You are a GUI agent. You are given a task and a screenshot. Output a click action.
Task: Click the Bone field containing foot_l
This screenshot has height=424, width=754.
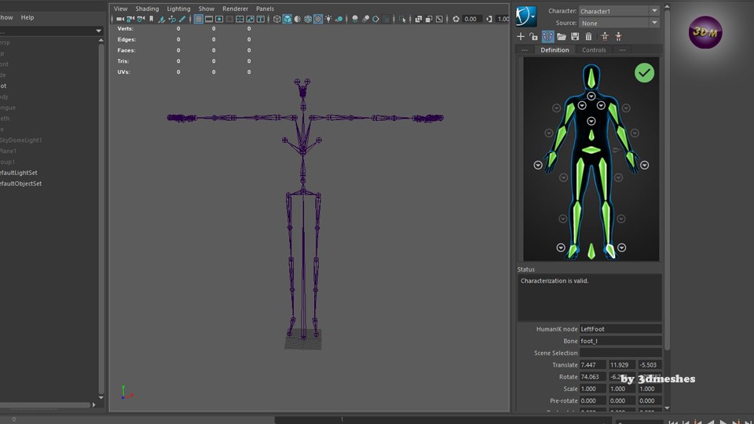click(x=620, y=341)
